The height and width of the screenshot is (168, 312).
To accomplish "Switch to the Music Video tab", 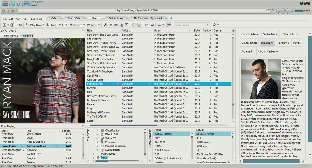I will coord(74,18).
